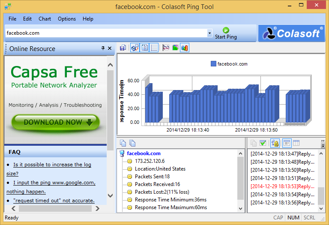Select the 18:13:51 reply log entry
This screenshot has width=329, height=225.
pyautogui.click(x=282, y=178)
